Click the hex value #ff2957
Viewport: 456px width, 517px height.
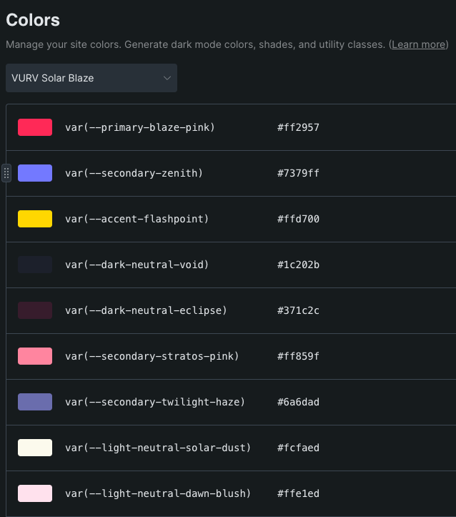(298, 127)
